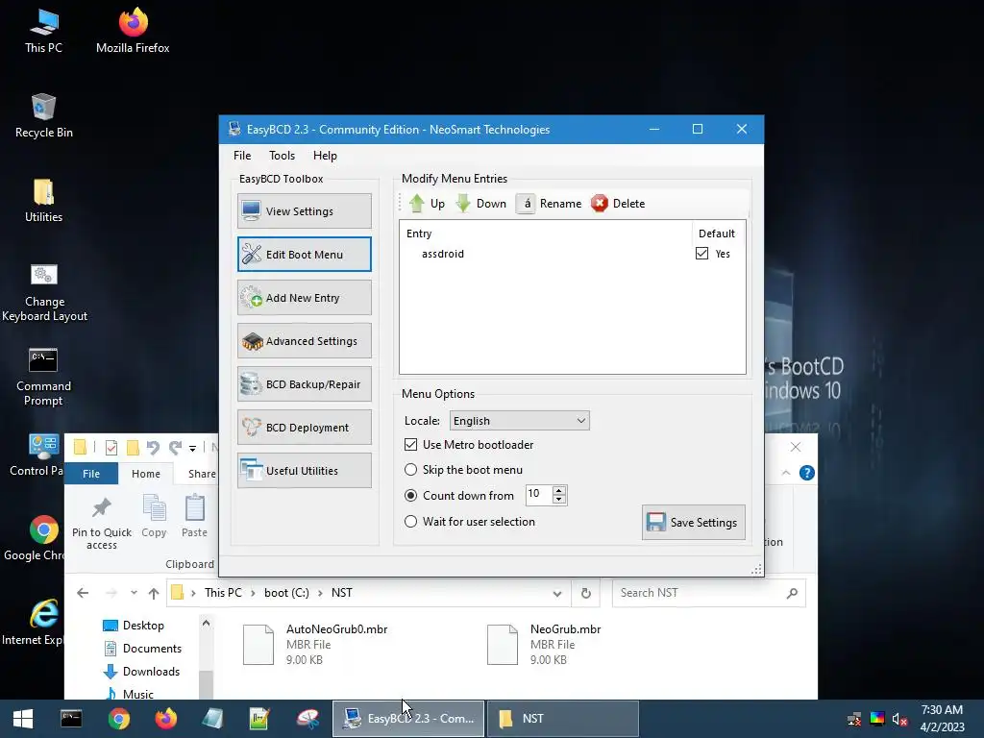Click the red Delete entry icon

600,204
